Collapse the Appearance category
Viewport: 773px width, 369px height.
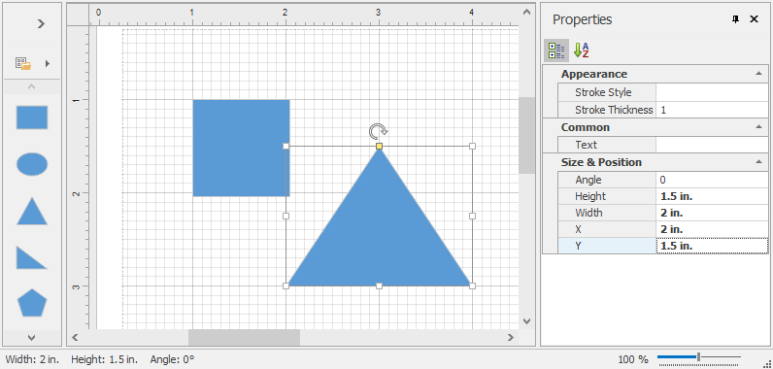point(760,74)
